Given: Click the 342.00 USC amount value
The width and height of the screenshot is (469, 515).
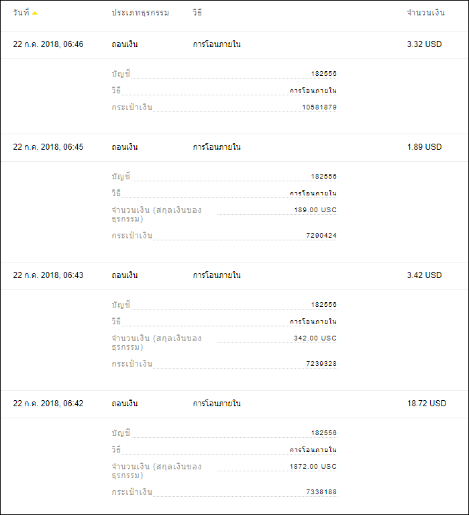Looking at the screenshot, I should pyautogui.click(x=315, y=338).
